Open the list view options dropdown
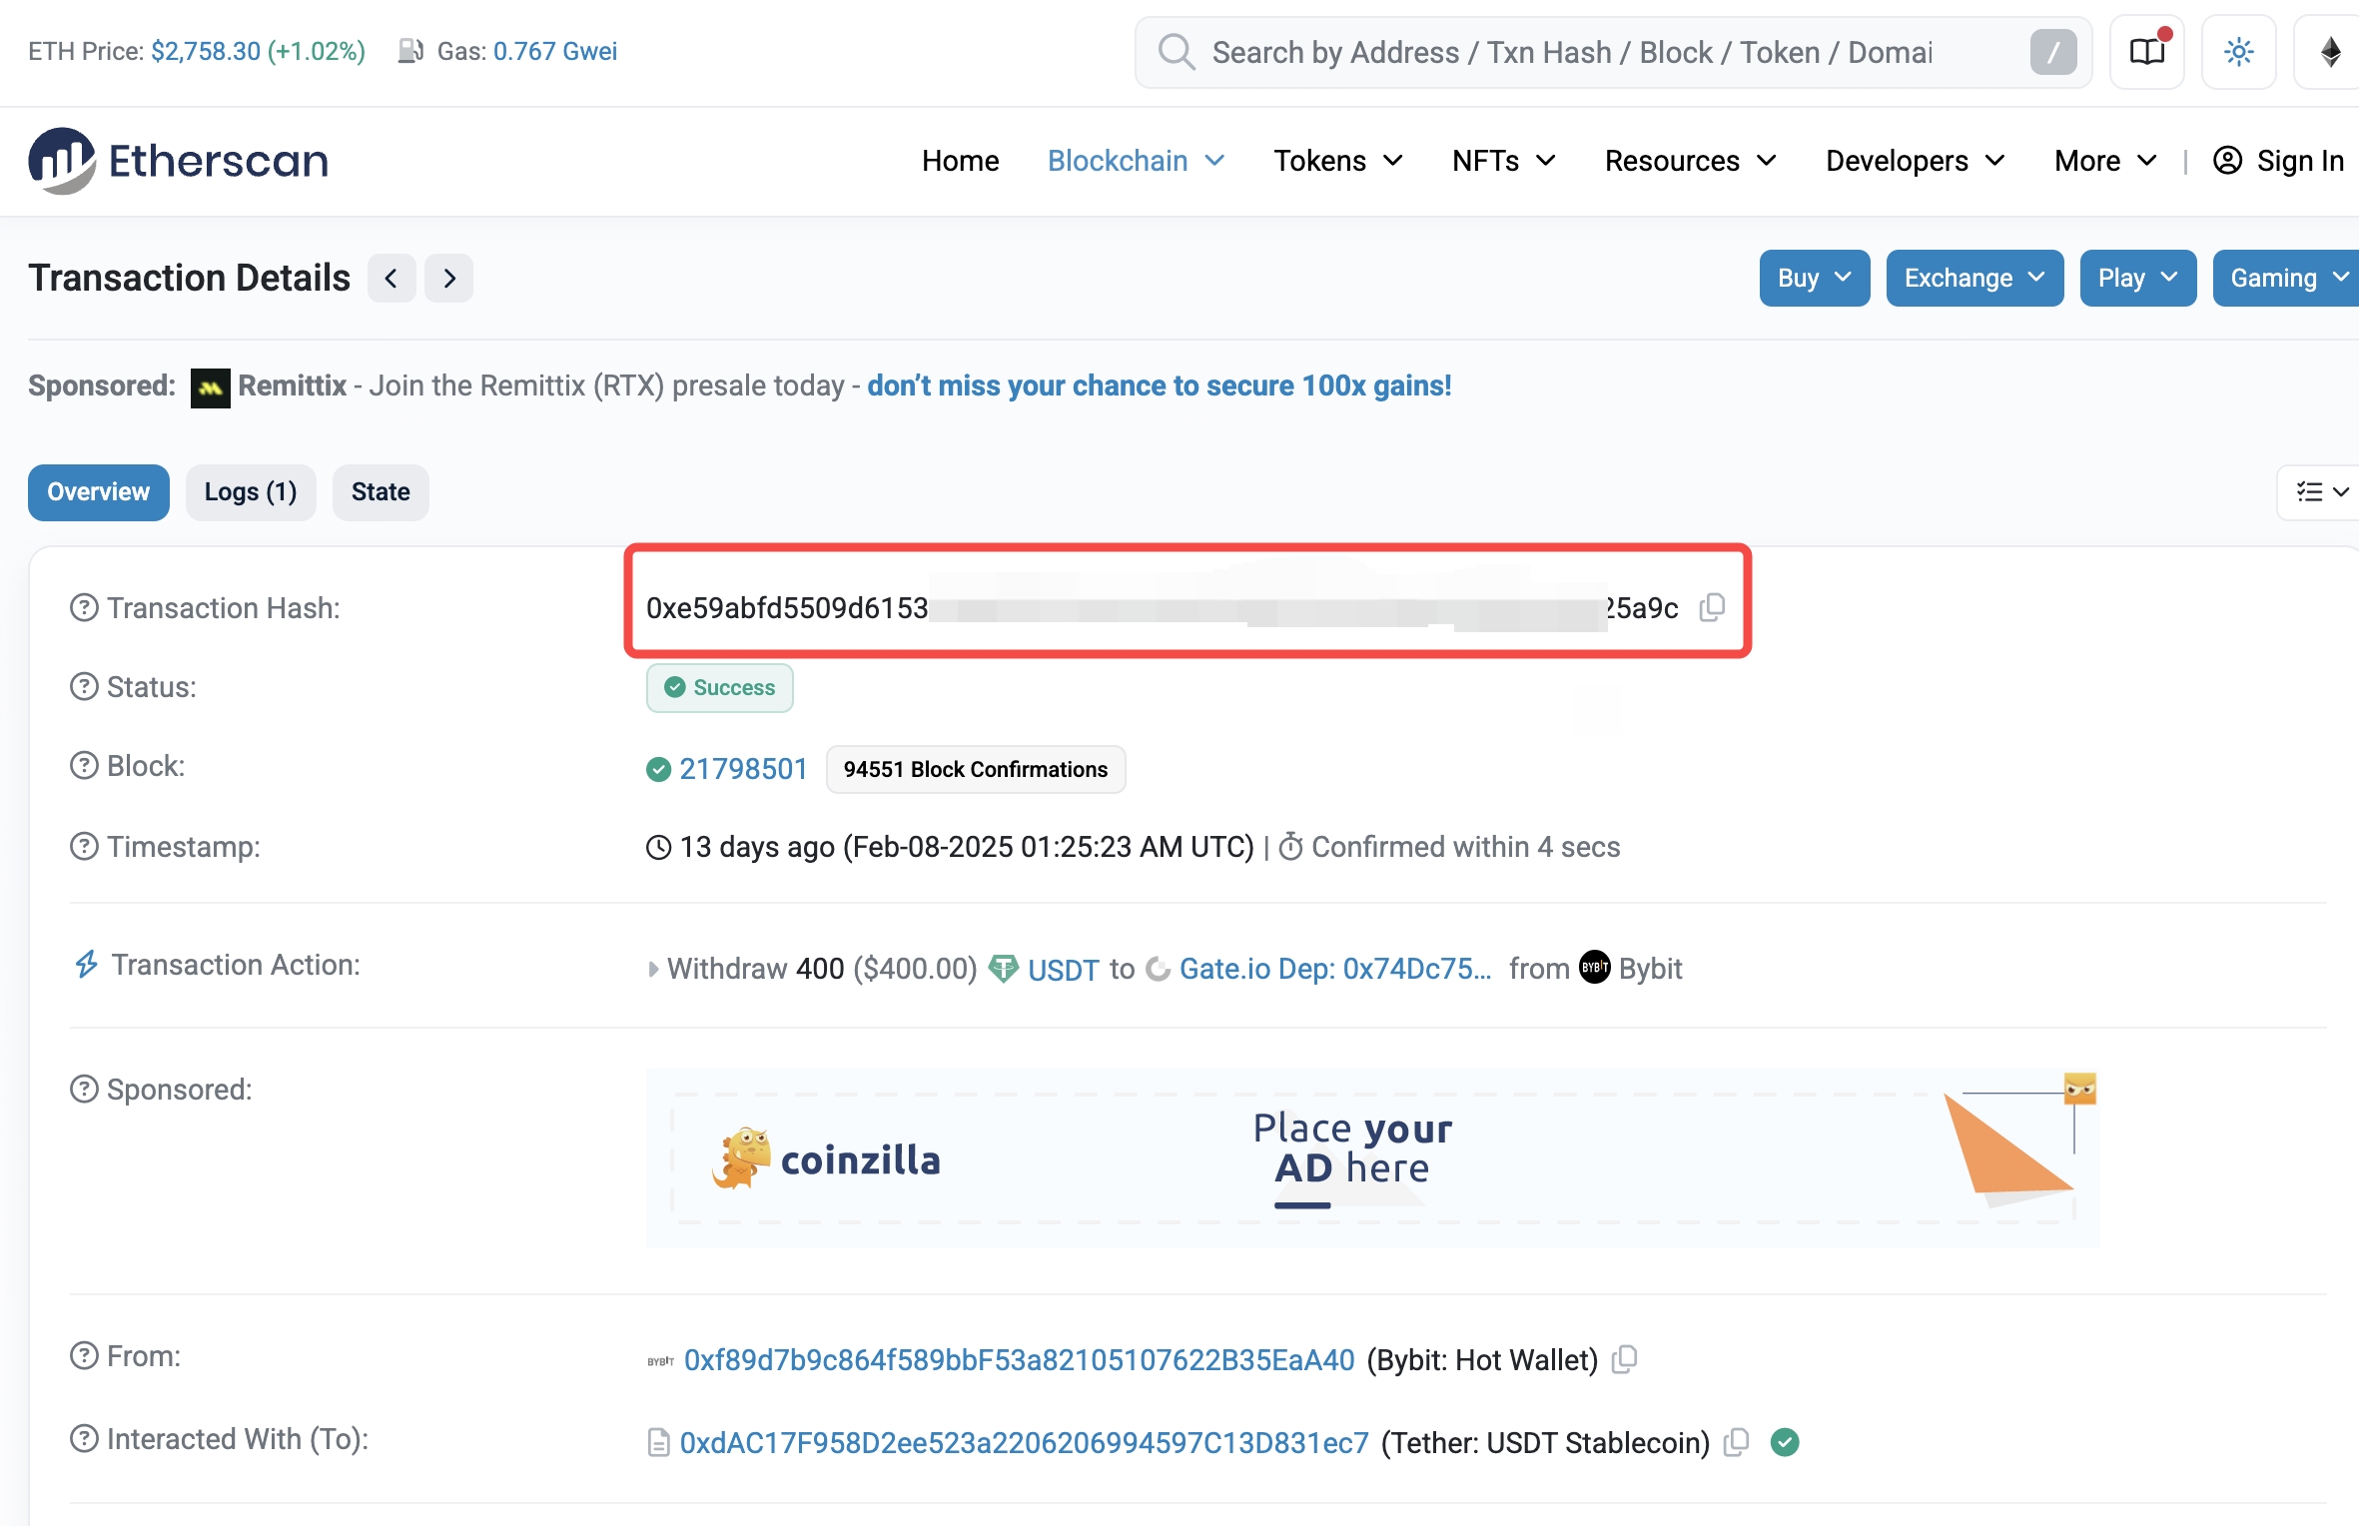This screenshot has width=2359, height=1526. (x=2321, y=491)
